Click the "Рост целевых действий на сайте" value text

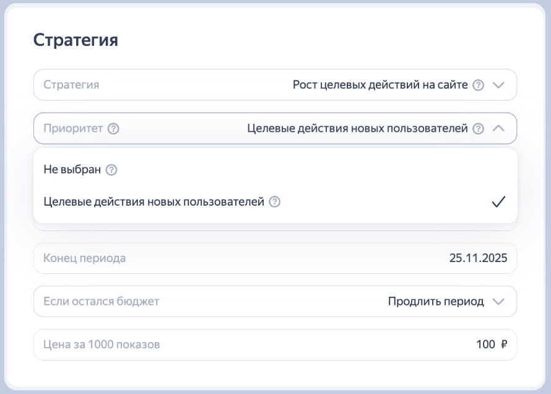coord(380,85)
